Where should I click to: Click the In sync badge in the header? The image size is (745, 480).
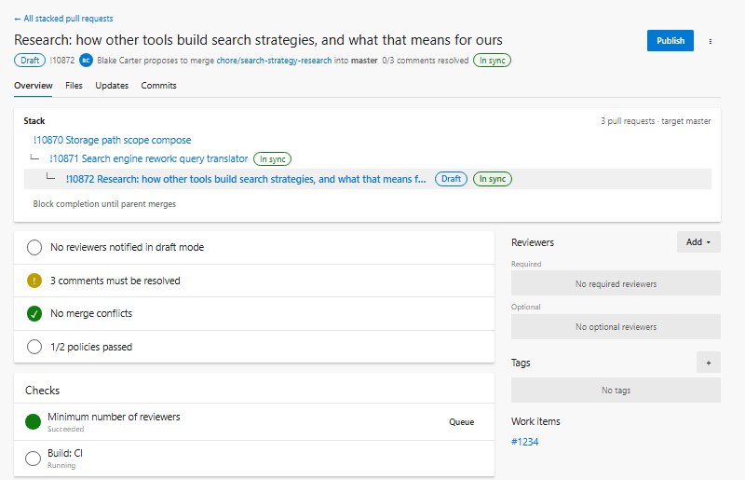(x=492, y=61)
